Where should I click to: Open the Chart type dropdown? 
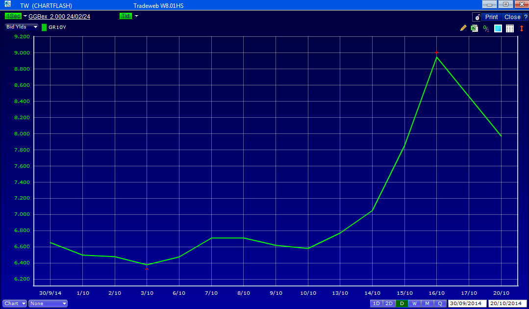pyautogui.click(x=15, y=304)
